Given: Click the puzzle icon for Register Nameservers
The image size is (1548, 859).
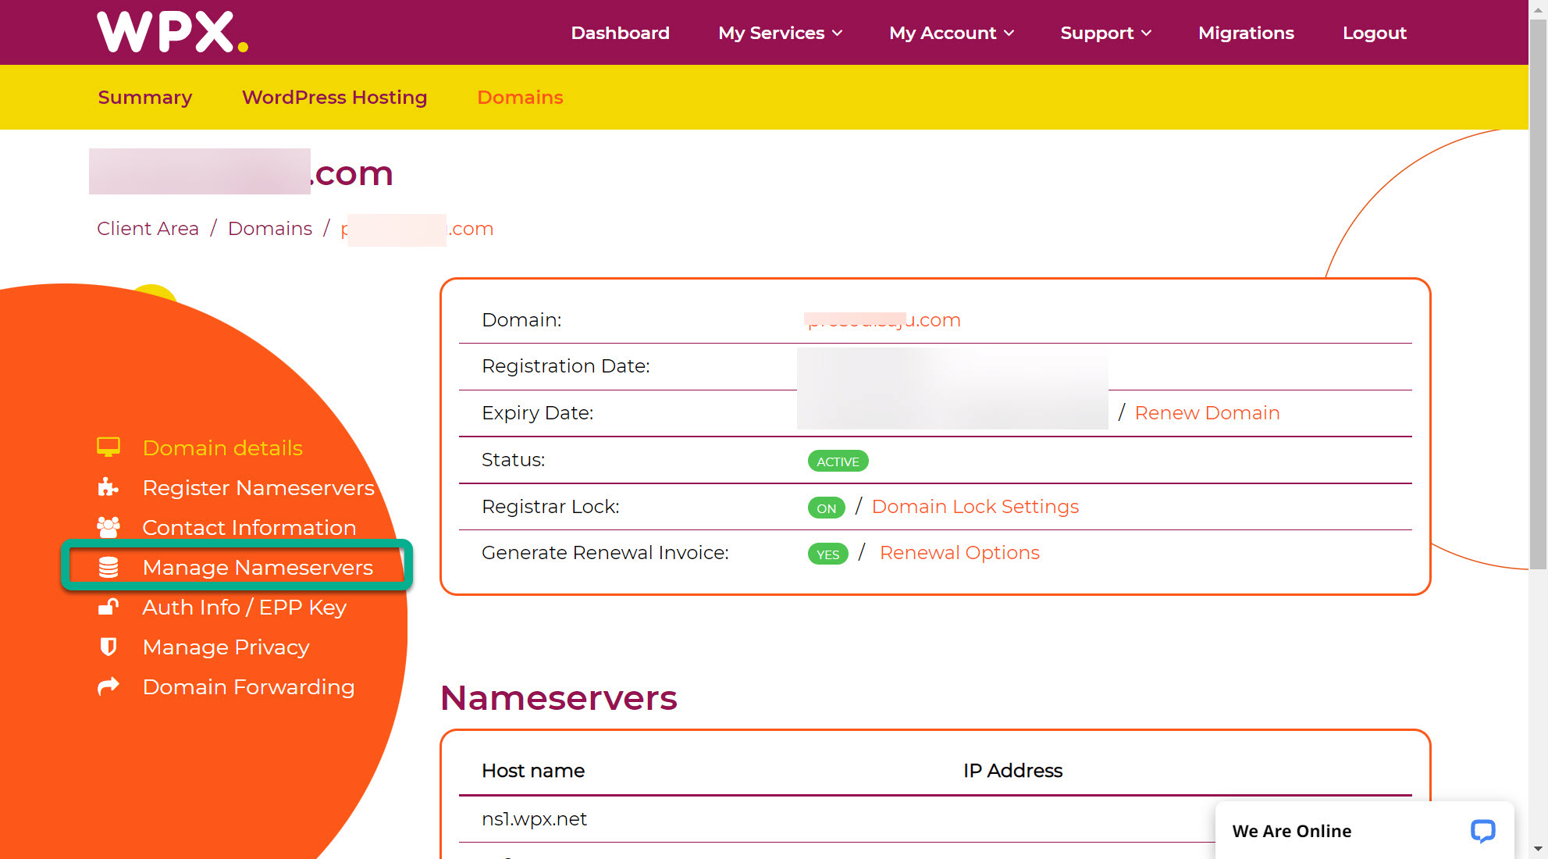Looking at the screenshot, I should tap(108, 487).
